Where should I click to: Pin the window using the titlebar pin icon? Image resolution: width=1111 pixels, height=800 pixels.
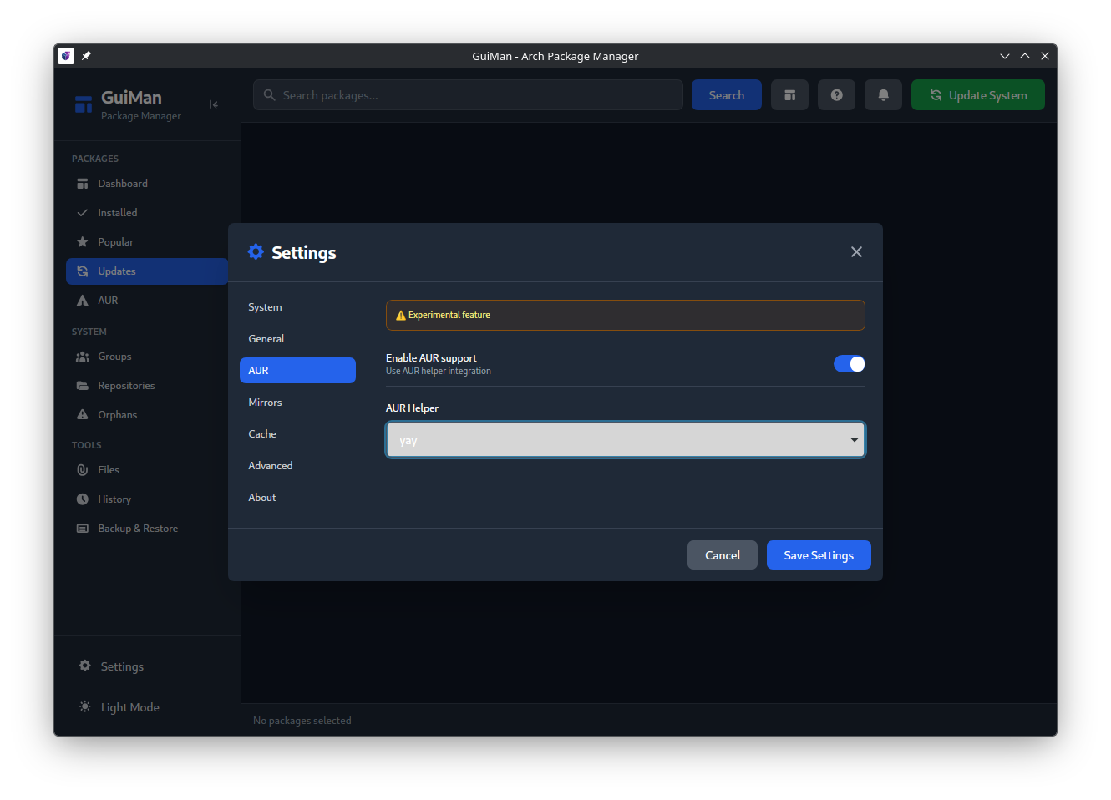[x=86, y=56]
